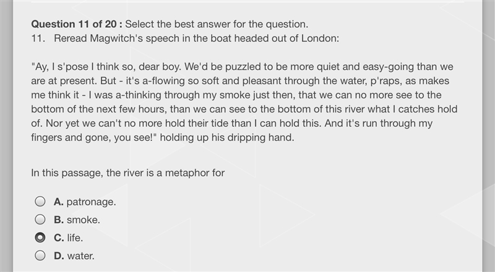This screenshot has width=495, height=272.
Task: Click the answer text 'life.'
Action: (75, 237)
